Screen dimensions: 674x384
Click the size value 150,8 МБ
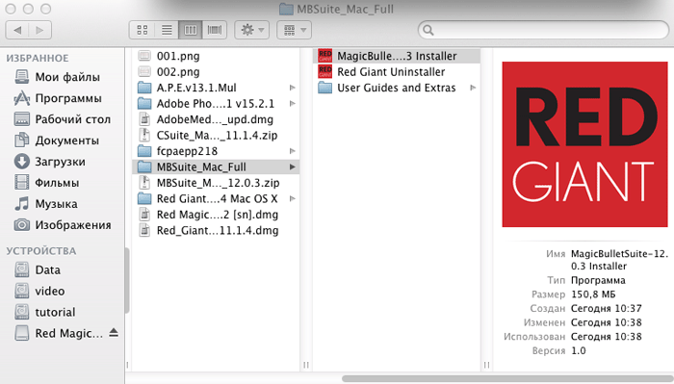593,294
